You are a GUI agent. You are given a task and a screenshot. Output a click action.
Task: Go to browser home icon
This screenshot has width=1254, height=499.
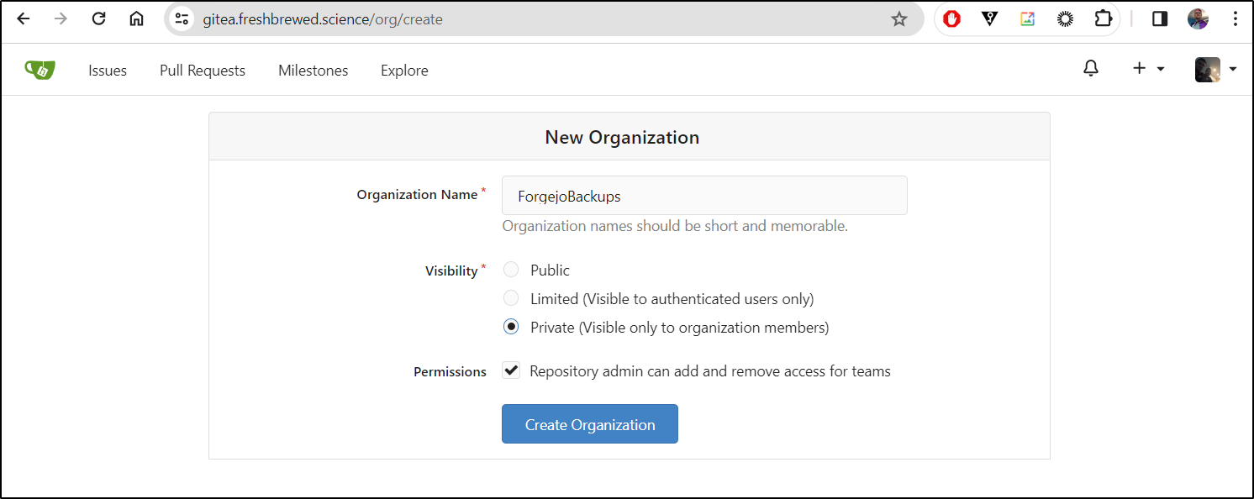pyautogui.click(x=136, y=18)
